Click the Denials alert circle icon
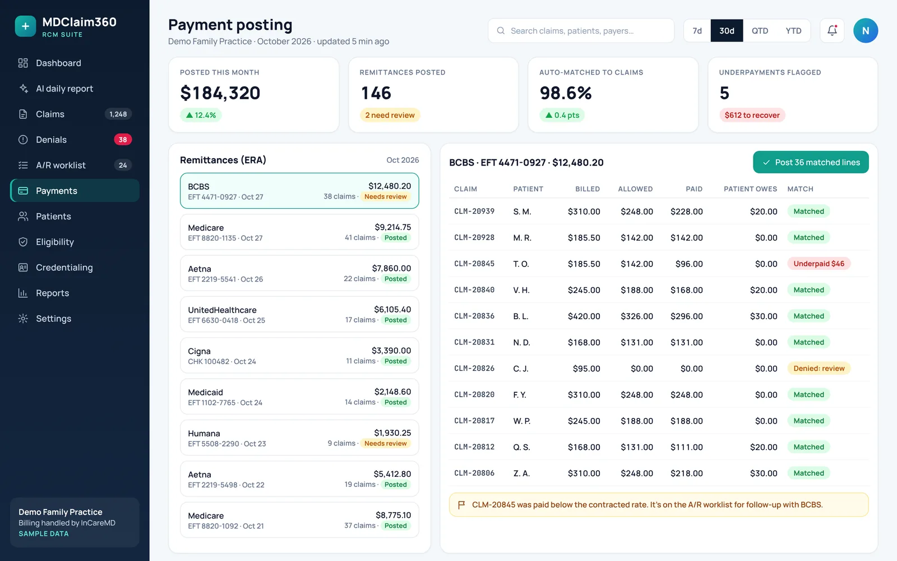This screenshot has height=561, width=897. point(23,140)
